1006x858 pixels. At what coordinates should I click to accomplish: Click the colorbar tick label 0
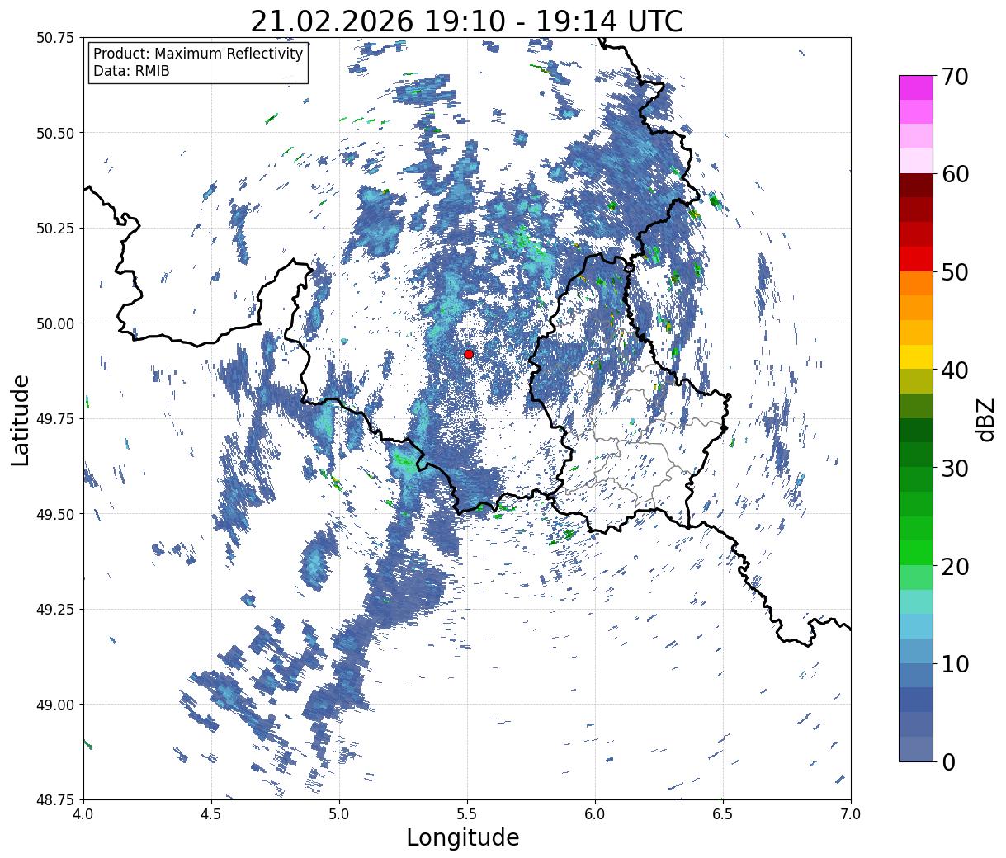click(x=947, y=761)
